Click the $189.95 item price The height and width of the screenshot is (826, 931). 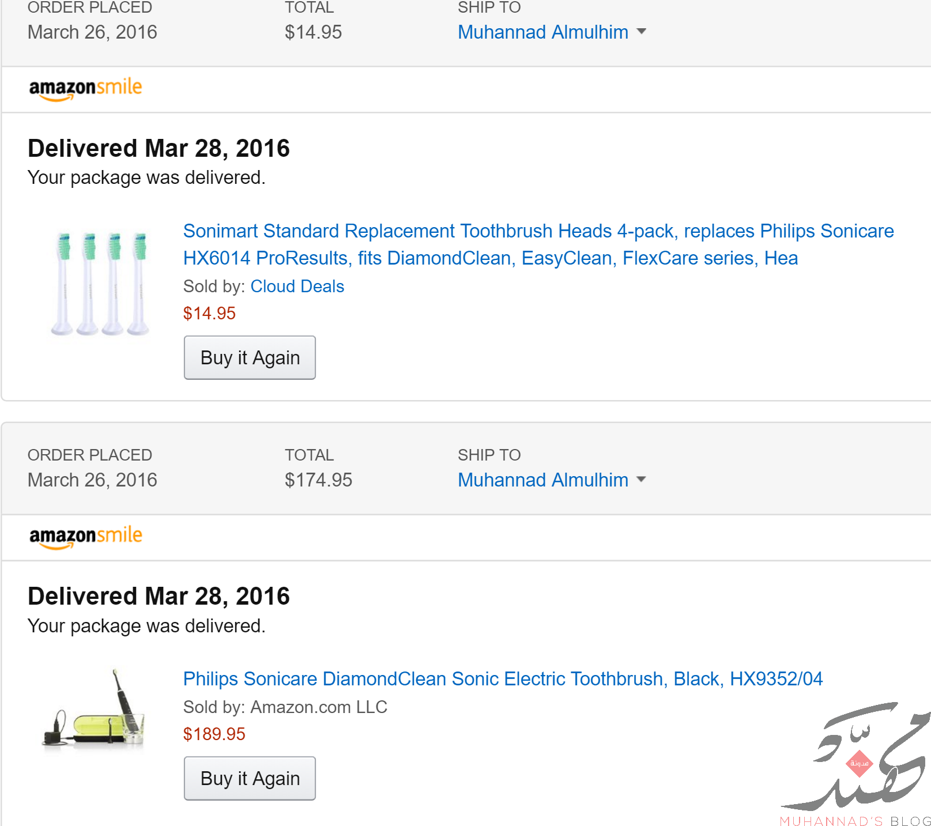214,734
